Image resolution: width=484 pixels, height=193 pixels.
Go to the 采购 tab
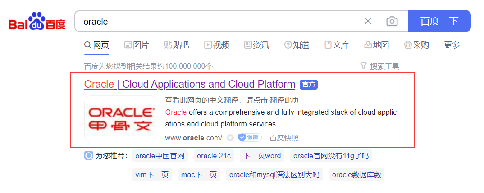click(x=416, y=45)
